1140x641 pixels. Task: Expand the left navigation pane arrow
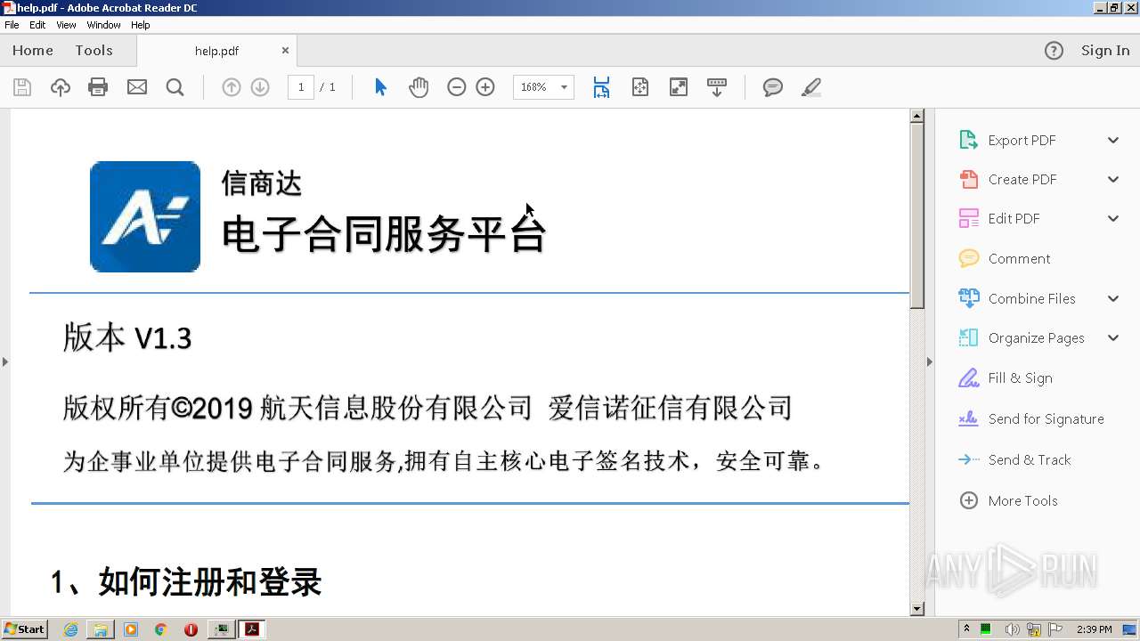(x=5, y=361)
